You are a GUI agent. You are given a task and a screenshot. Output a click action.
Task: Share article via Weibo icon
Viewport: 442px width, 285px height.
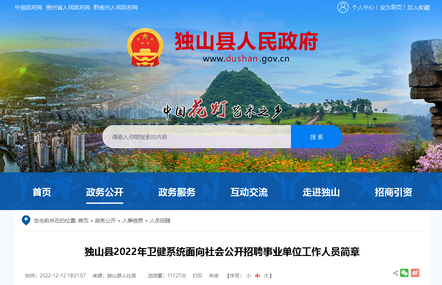[x=415, y=273]
